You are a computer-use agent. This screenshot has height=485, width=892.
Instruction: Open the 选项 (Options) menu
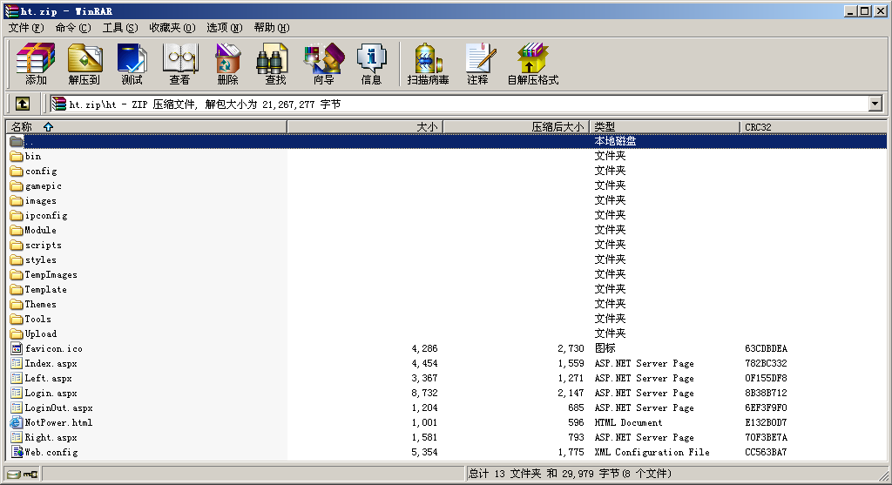[225, 27]
